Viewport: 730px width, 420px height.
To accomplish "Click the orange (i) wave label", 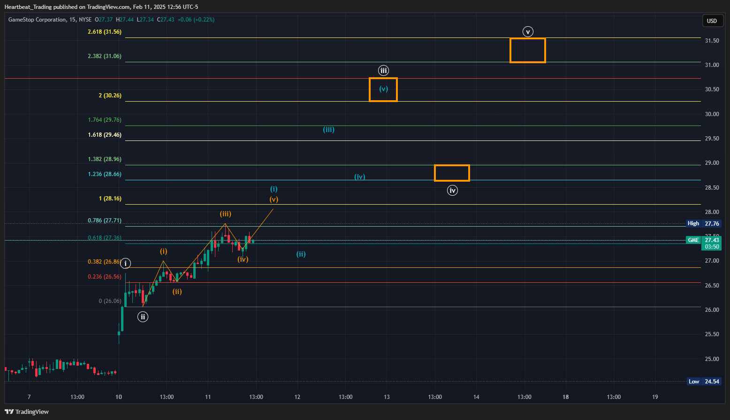I will 163,251.
